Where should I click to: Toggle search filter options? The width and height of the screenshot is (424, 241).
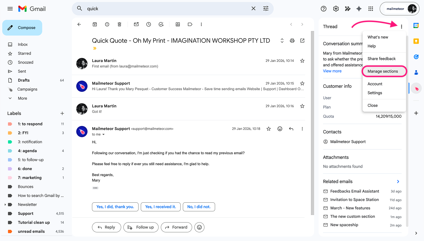266,9
